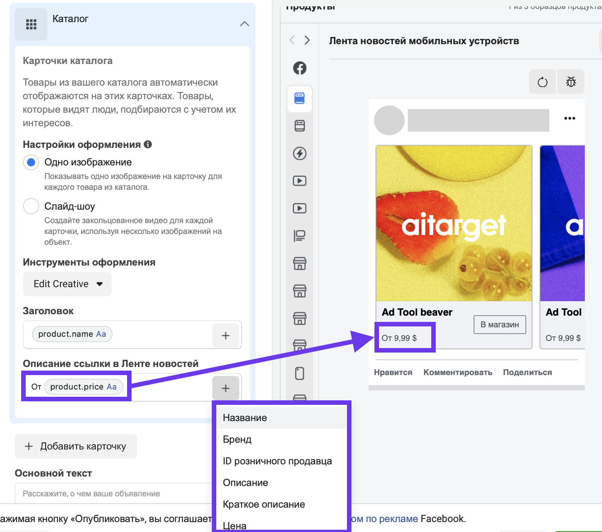Select the desktop feed placement icon below
This screenshot has height=532, width=602.
point(300,126)
